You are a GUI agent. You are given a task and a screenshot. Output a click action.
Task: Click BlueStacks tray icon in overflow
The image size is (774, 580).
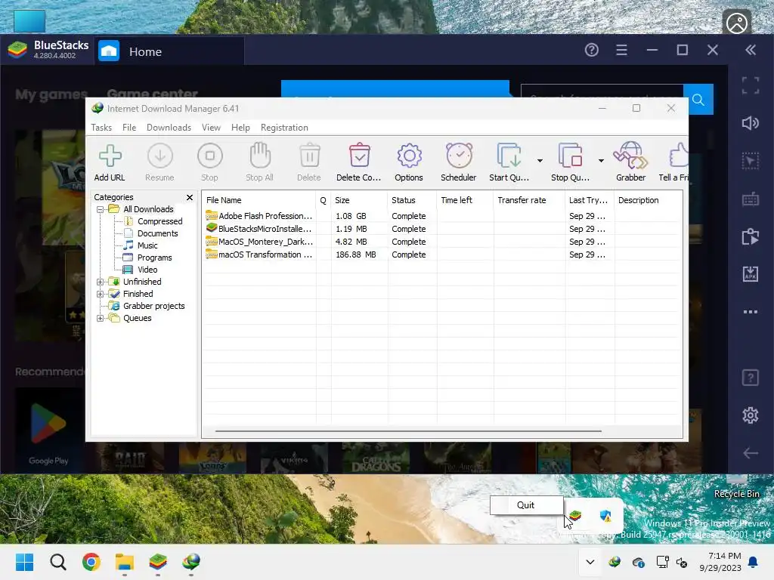[x=575, y=516]
